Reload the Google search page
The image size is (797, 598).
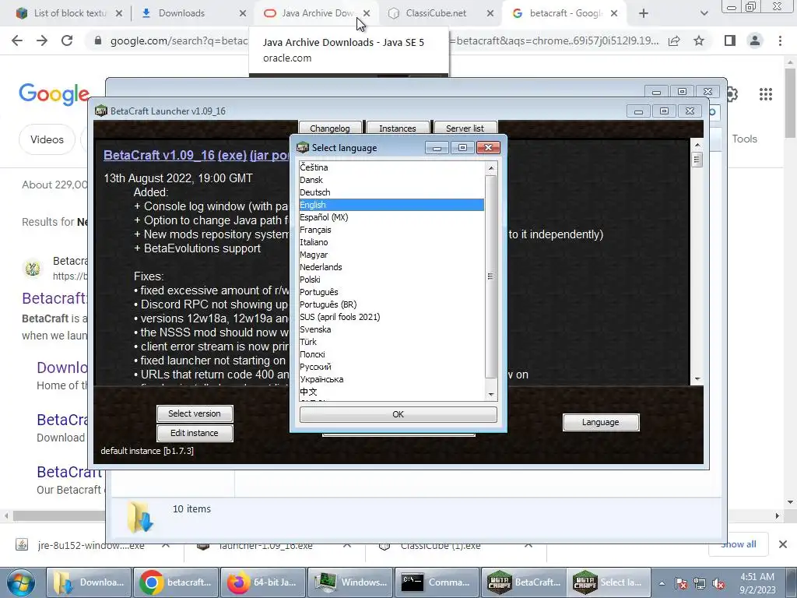click(x=67, y=40)
